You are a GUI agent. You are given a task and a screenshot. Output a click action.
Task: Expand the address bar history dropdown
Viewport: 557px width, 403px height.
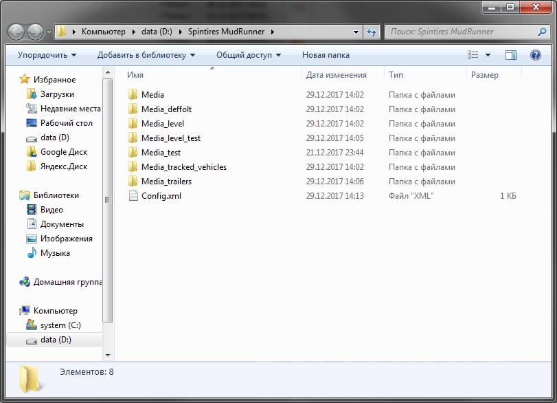click(x=356, y=32)
